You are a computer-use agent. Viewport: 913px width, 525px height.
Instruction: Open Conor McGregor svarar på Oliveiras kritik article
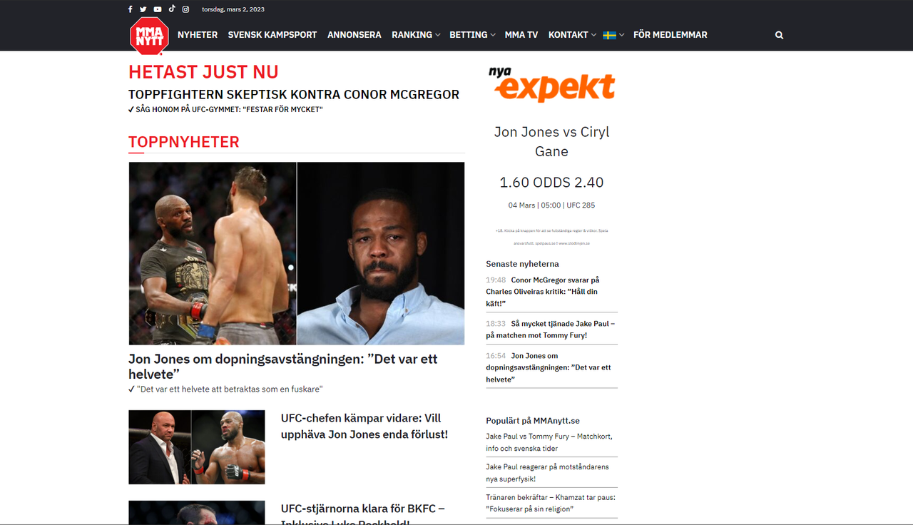pos(543,292)
